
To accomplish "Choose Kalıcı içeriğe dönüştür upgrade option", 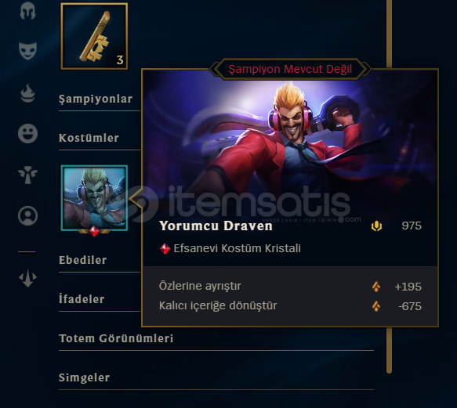I will (290, 306).
